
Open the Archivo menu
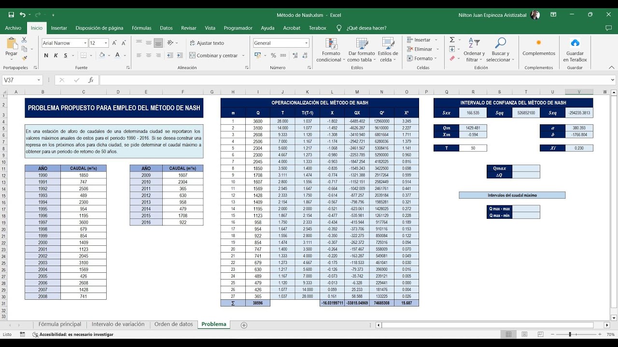tap(13, 28)
